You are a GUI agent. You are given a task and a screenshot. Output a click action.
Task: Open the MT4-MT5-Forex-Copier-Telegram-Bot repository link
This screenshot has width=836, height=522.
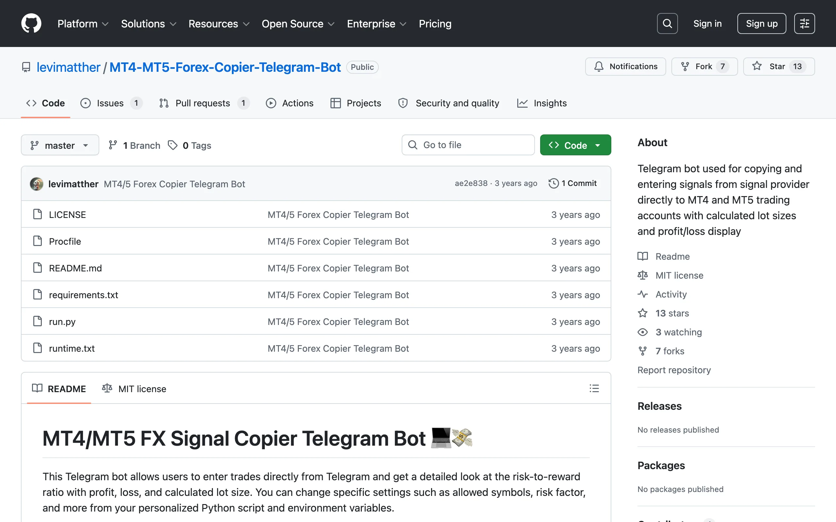click(x=225, y=67)
